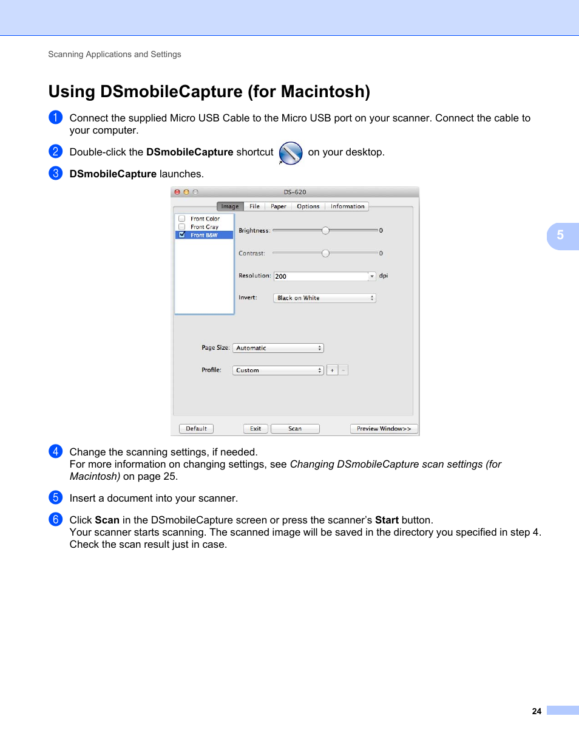Click the Changing DSmobileCapture scan settings reference
The image size is (579, 750).
pyautogui.click(x=286, y=470)
